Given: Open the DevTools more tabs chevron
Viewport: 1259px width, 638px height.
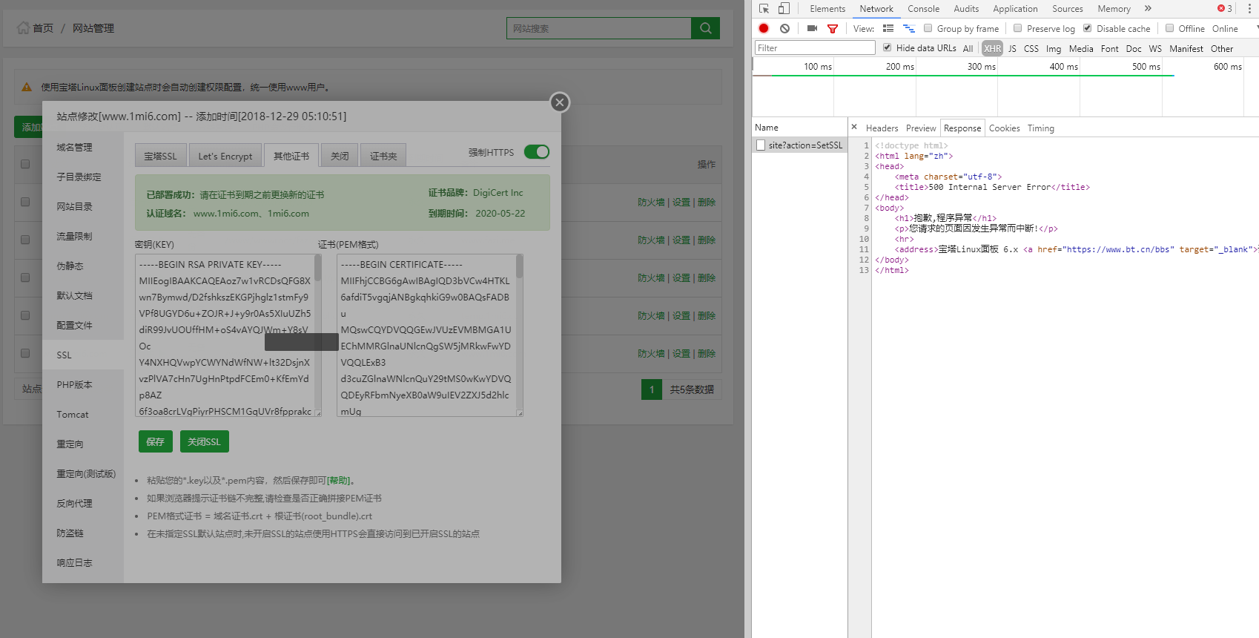Looking at the screenshot, I should pyautogui.click(x=1148, y=9).
